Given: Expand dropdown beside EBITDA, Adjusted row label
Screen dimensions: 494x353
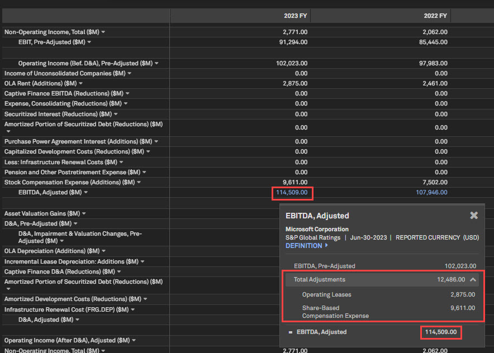Looking at the screenshot, I should (x=85, y=193).
